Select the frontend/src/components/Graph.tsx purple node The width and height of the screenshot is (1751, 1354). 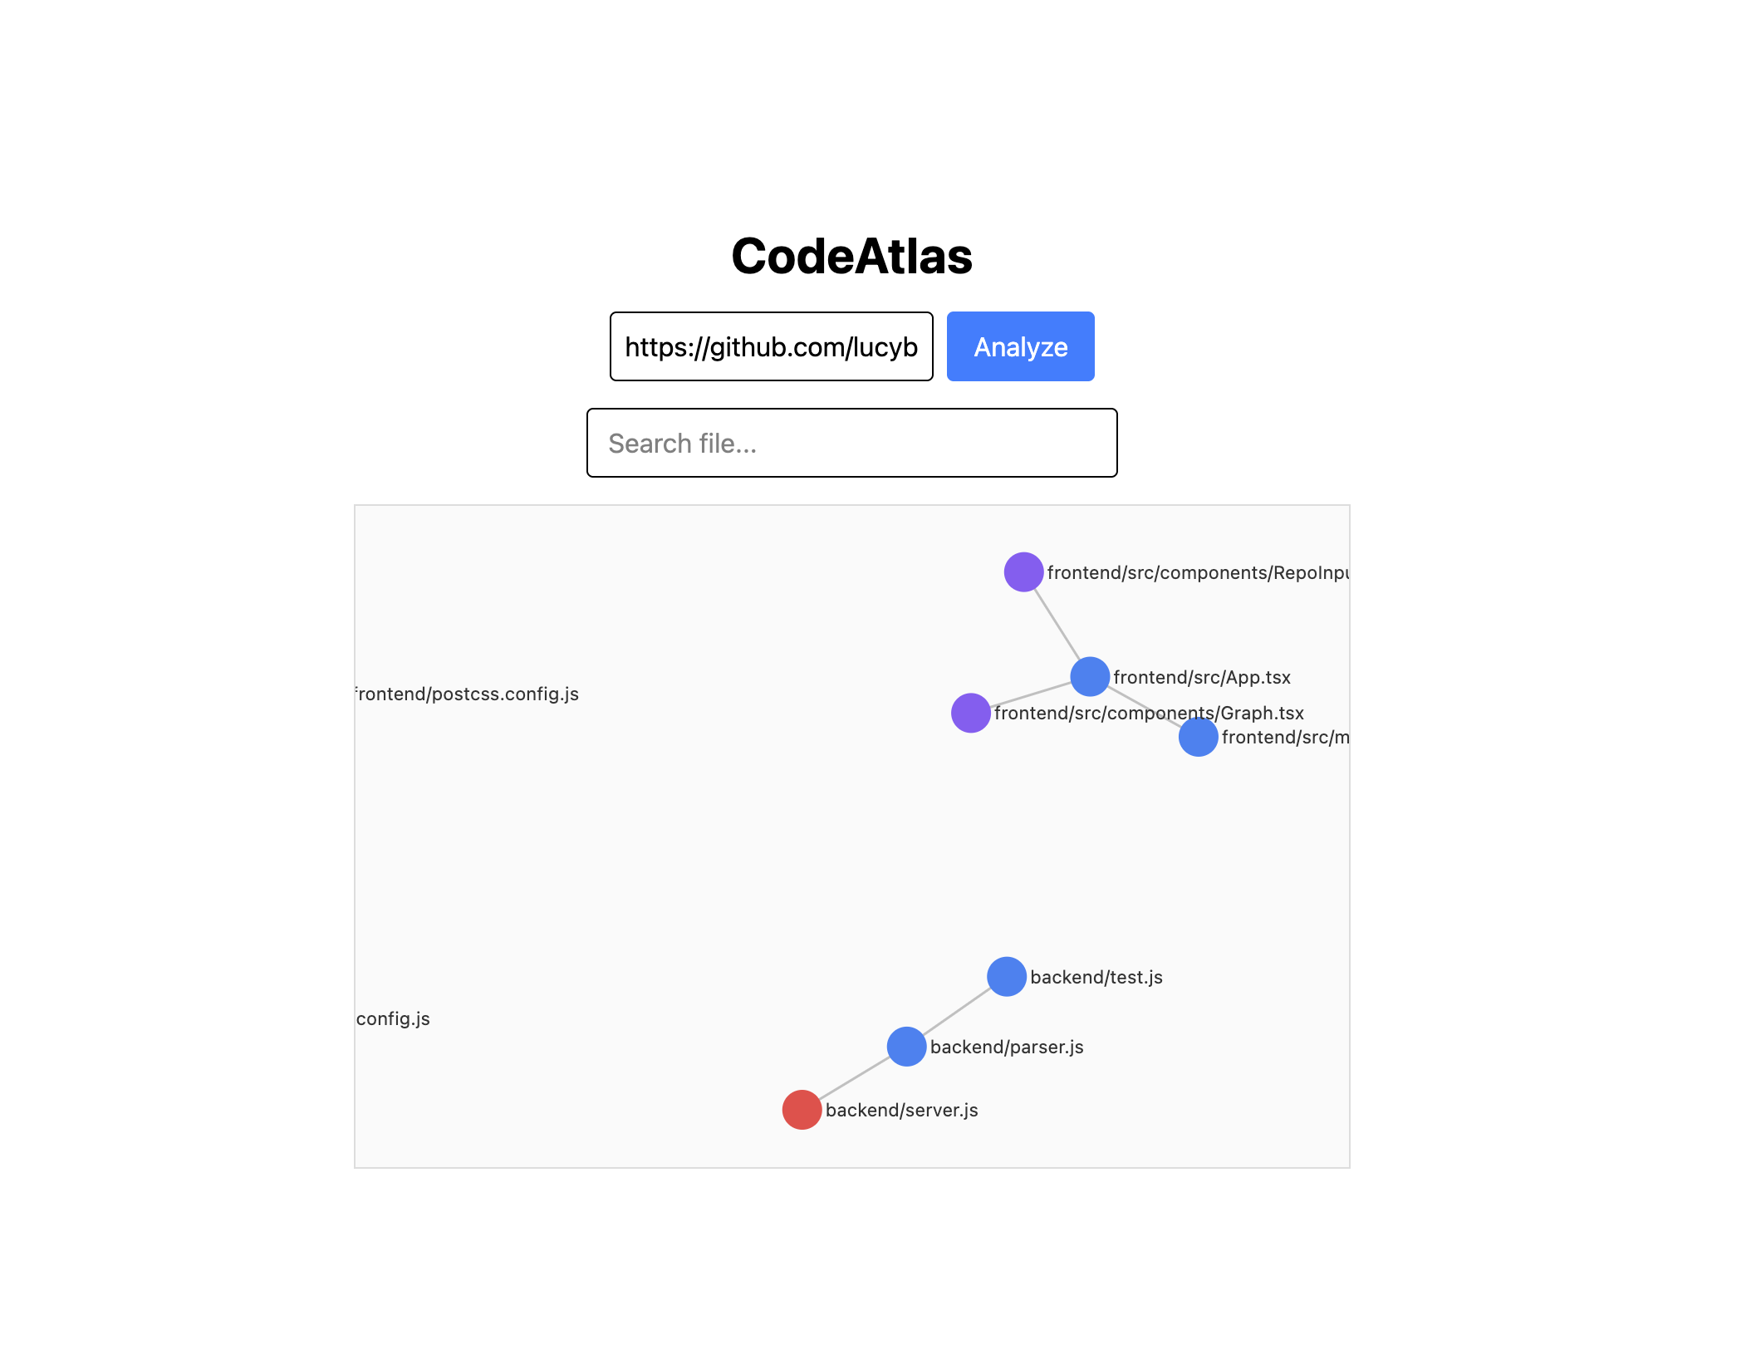(x=971, y=712)
